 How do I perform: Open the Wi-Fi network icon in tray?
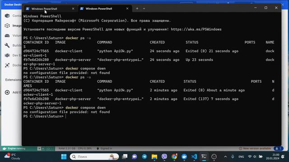(250, 157)
